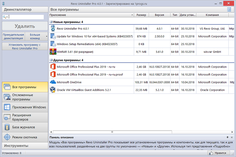Viewport: 236px width, 157px height.
Task: Click the 874 KB size cell
Action: click(141, 36)
